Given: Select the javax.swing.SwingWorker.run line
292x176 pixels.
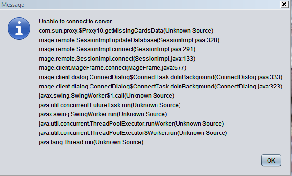Looking at the screenshot, I should [103, 114].
